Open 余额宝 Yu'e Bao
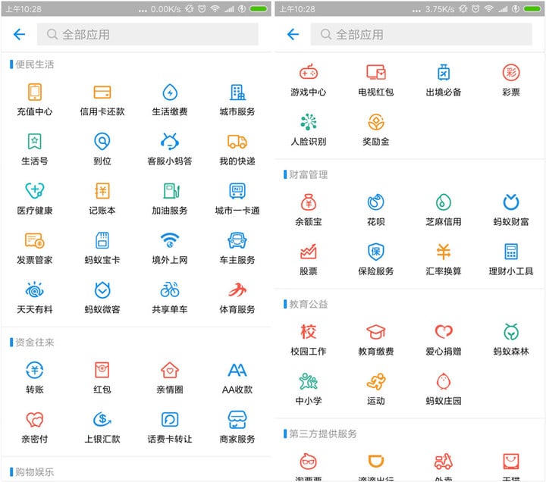This screenshot has width=546, height=482. coord(308,202)
